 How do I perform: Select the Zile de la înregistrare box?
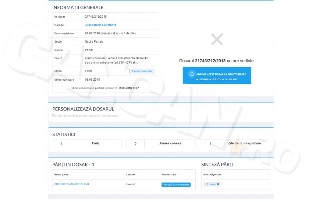tap(244, 143)
